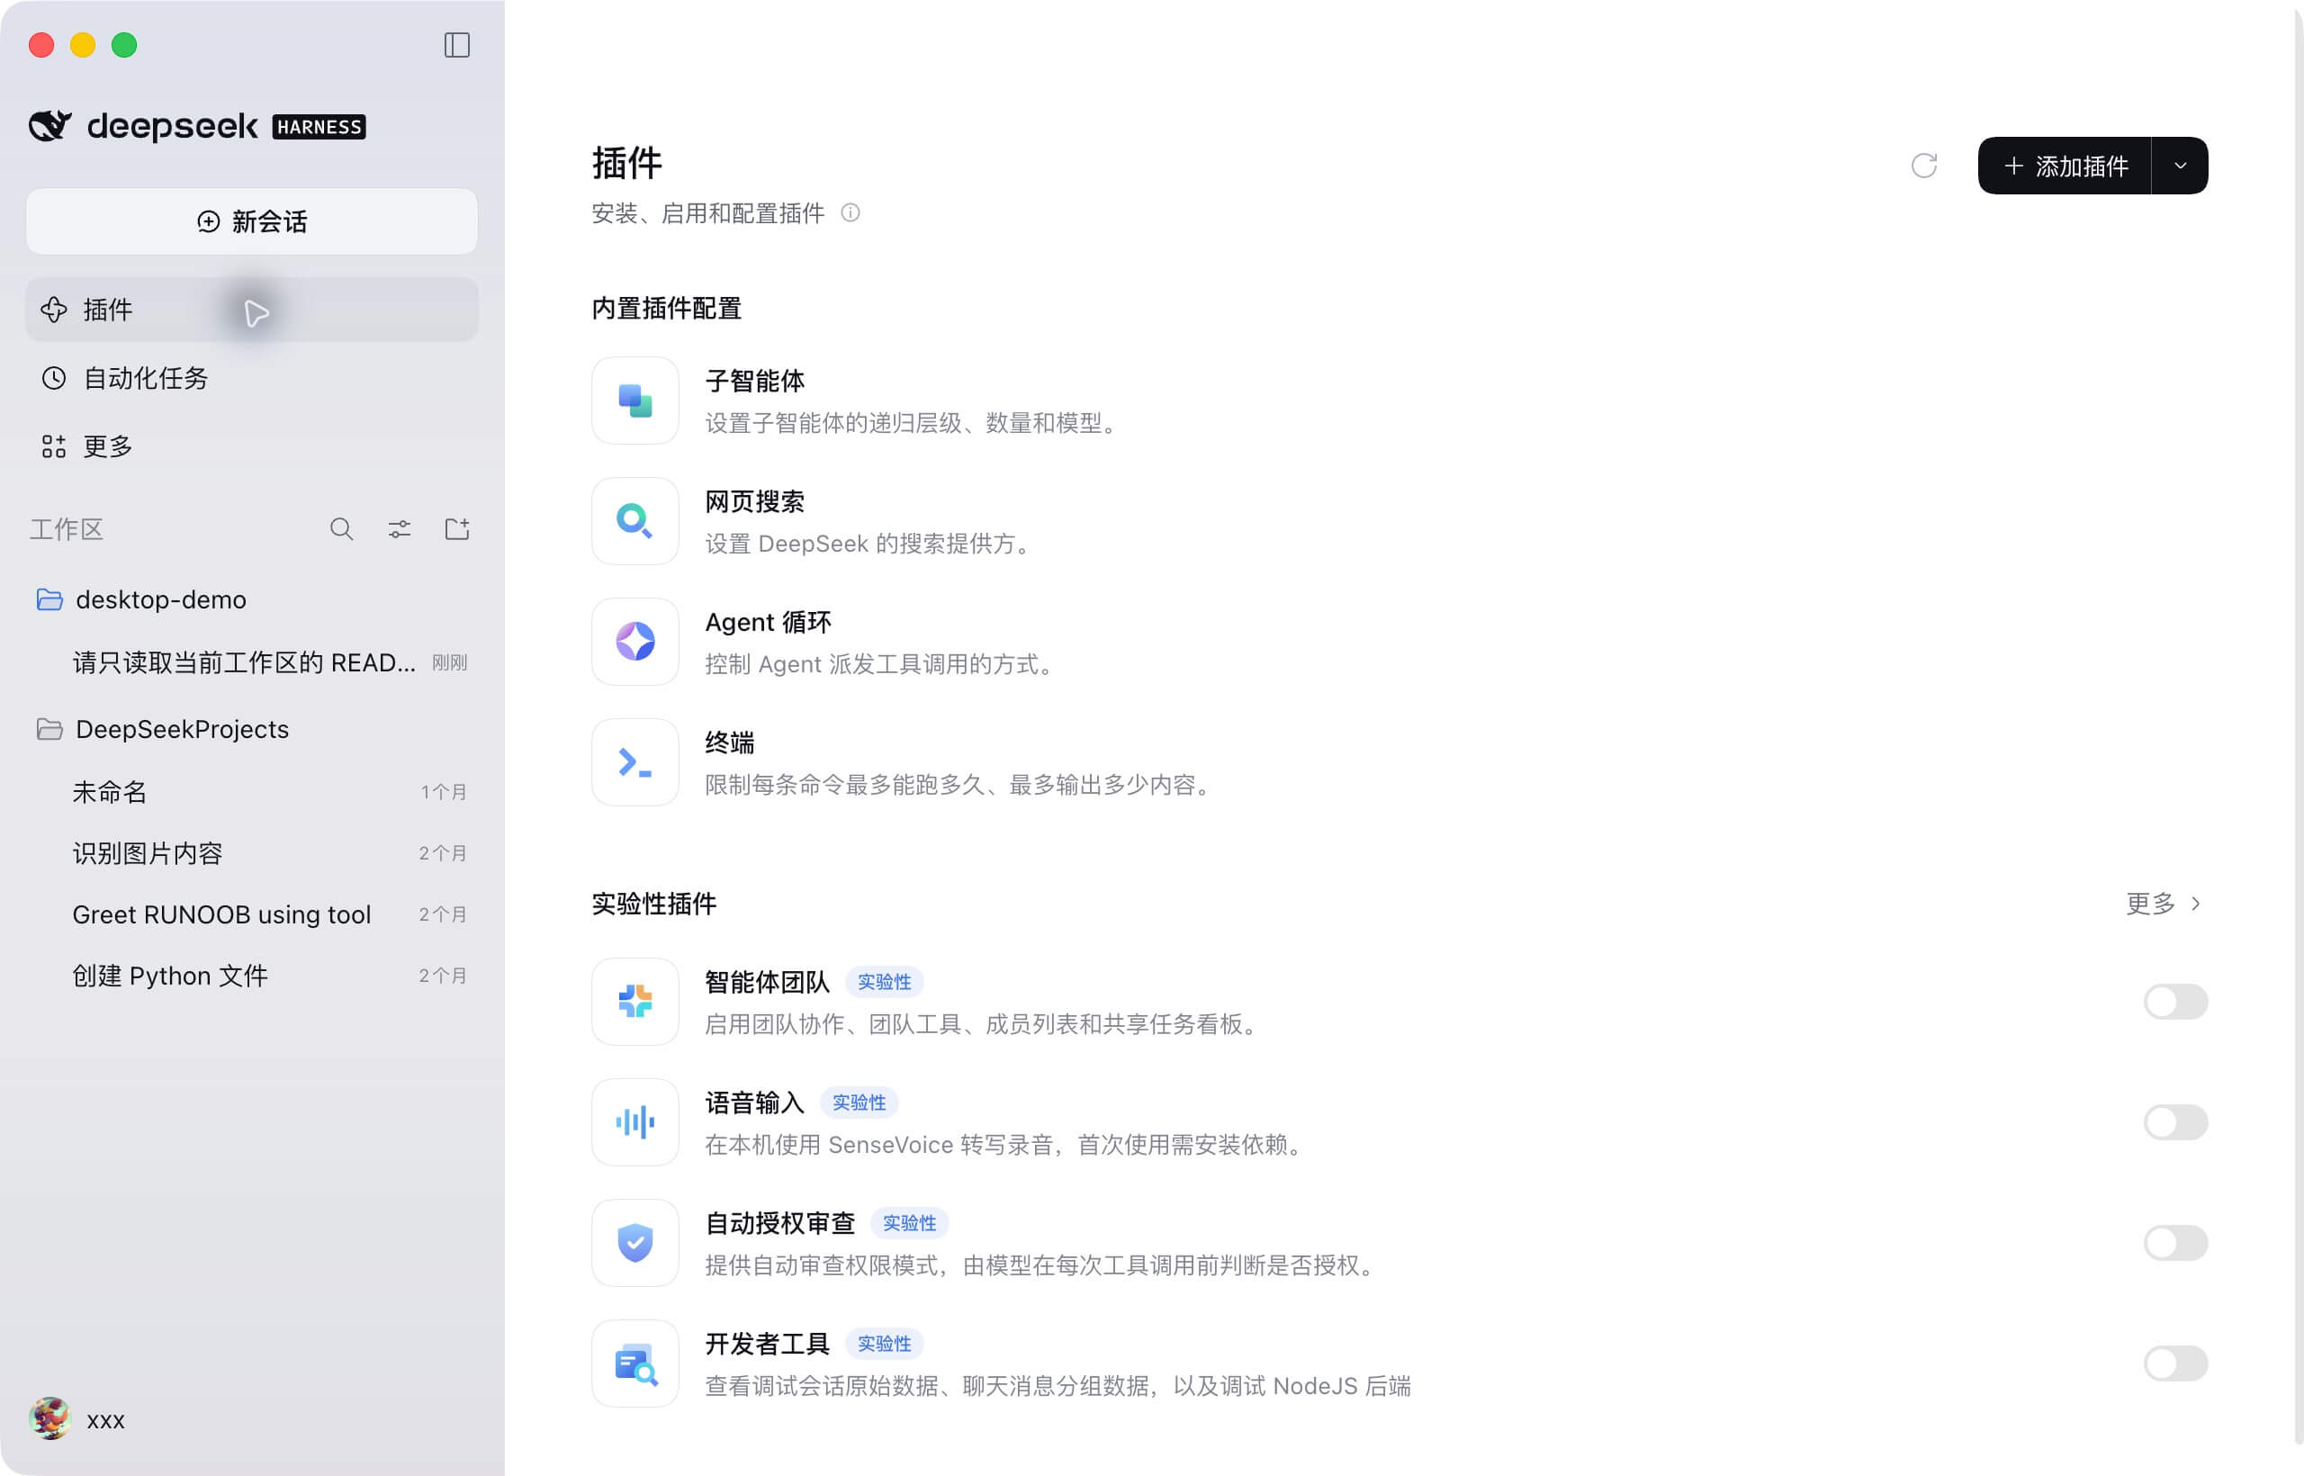Open the 终端 plugin icon

pos(635,763)
